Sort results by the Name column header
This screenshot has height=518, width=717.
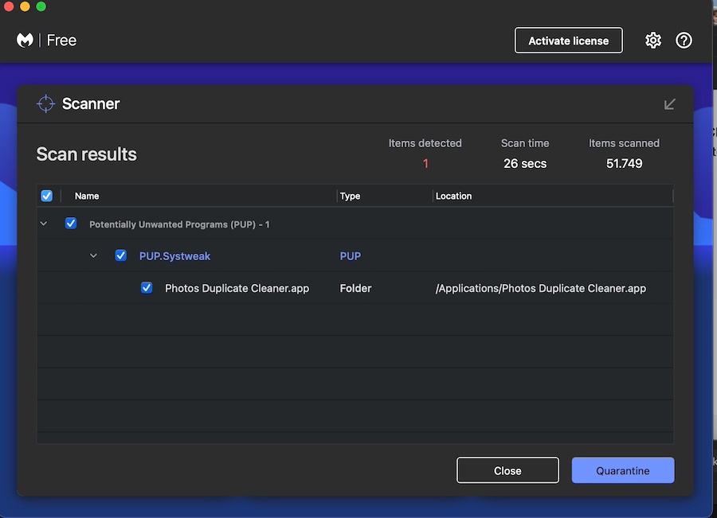click(87, 196)
